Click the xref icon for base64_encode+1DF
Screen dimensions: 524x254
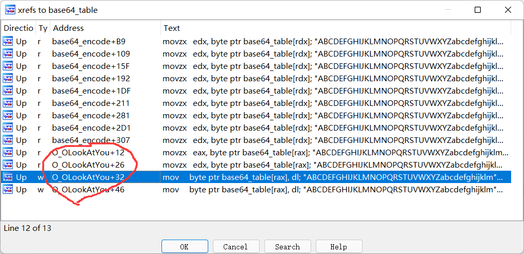pos(8,91)
